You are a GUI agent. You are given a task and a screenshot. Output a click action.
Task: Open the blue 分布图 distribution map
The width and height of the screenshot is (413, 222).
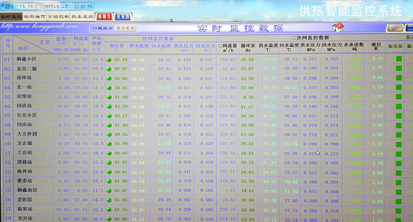click(x=122, y=16)
